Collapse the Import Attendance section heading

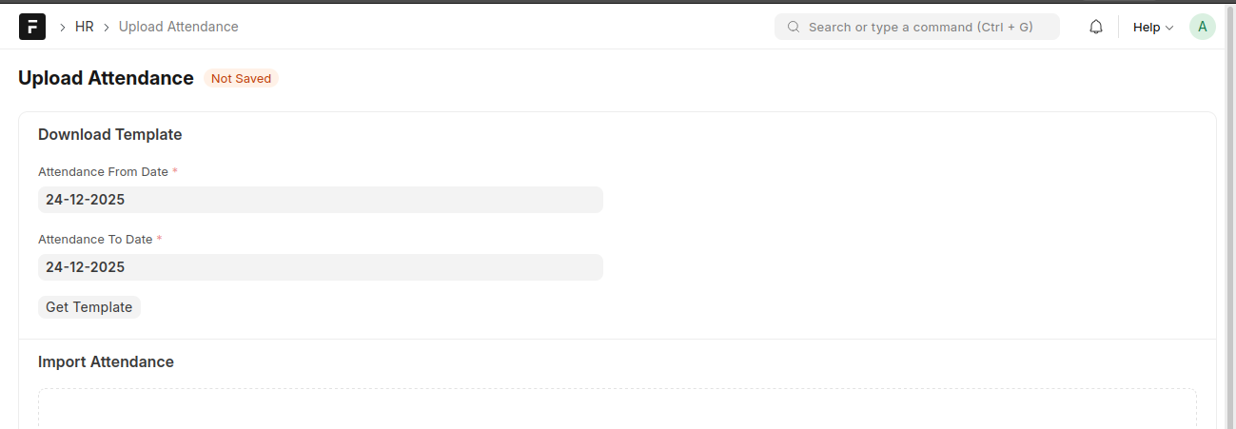(106, 362)
